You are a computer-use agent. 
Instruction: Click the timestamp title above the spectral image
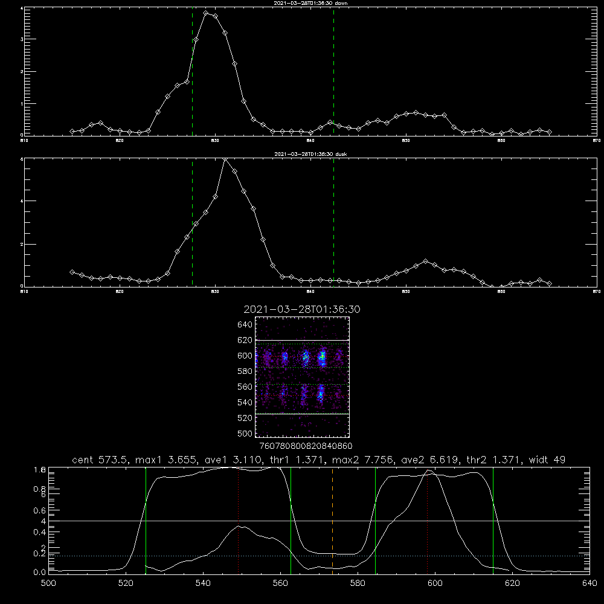(x=302, y=309)
